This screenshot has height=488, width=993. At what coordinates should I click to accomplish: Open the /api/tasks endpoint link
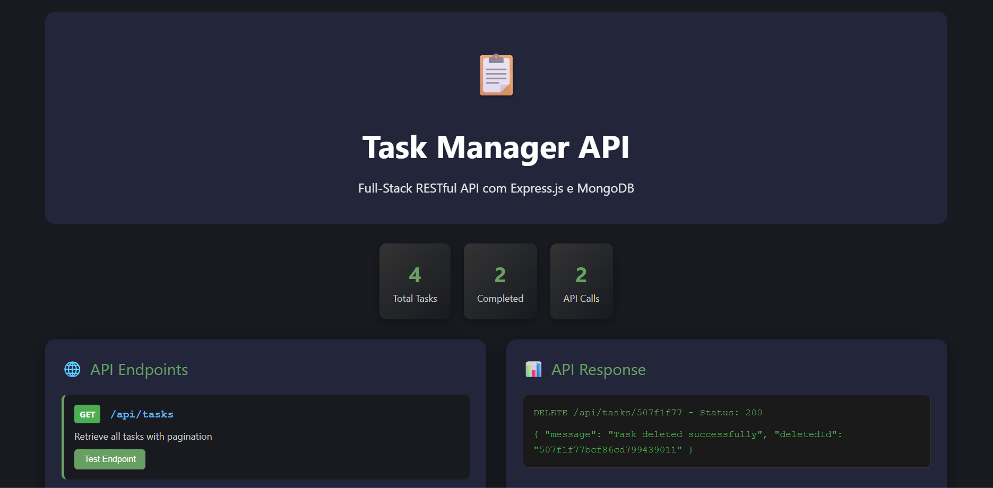pos(142,414)
